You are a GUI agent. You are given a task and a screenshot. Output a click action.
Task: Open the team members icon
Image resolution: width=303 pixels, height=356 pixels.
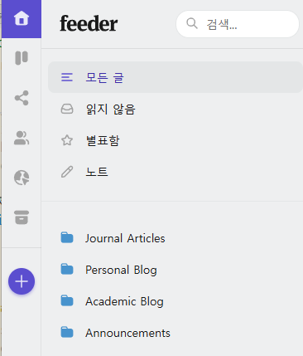22,138
